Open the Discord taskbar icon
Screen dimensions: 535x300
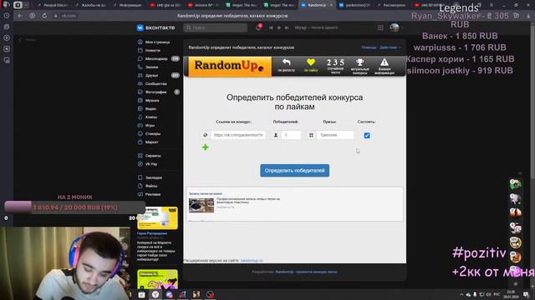(169, 294)
